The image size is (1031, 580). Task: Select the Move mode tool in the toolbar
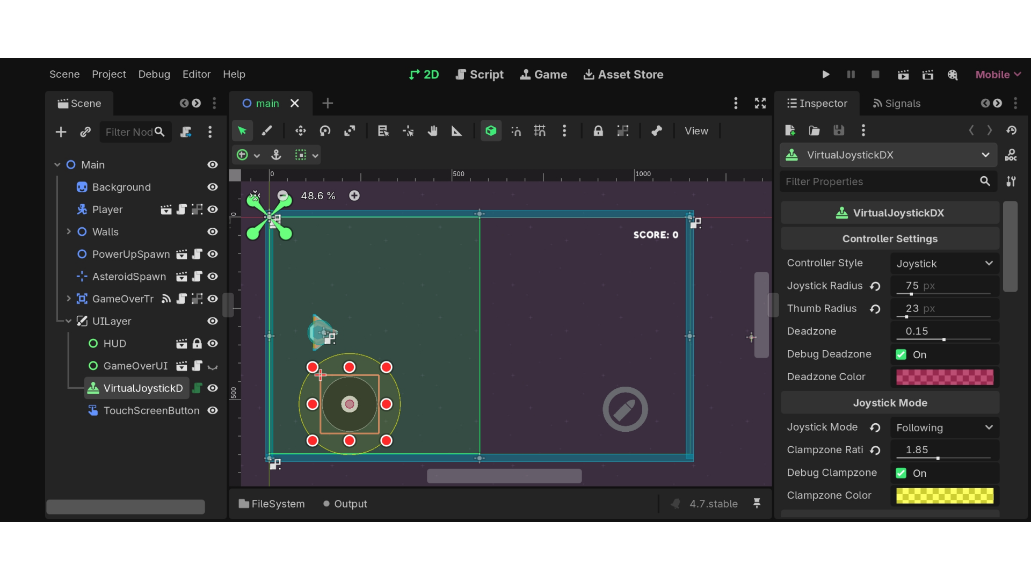point(300,131)
